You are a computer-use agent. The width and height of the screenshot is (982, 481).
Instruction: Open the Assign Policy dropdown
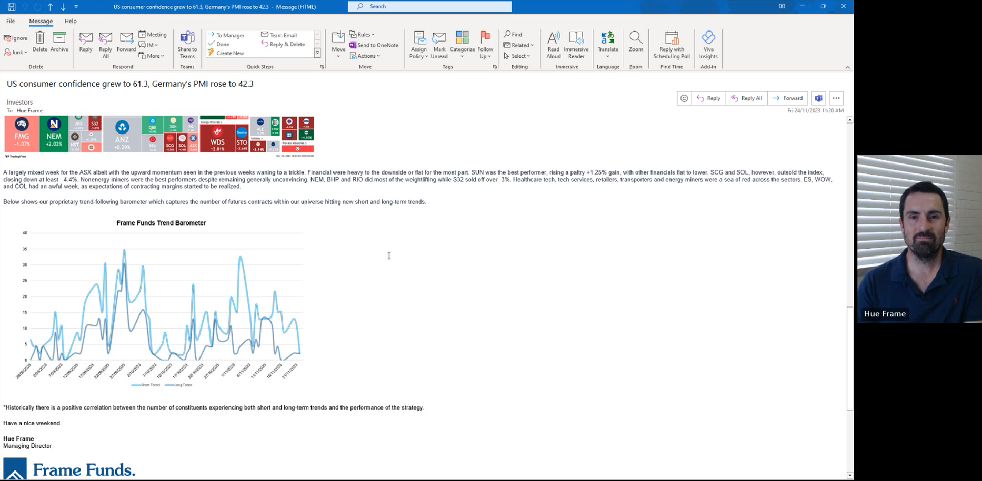pyautogui.click(x=419, y=45)
